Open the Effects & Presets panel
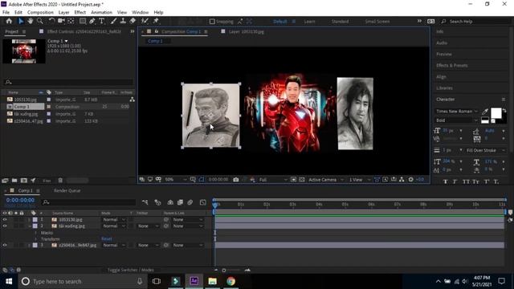 [451, 65]
